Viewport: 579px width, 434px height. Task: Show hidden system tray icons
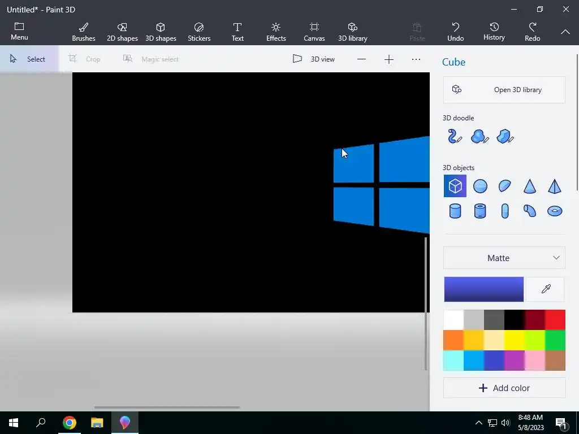pyautogui.click(x=478, y=423)
